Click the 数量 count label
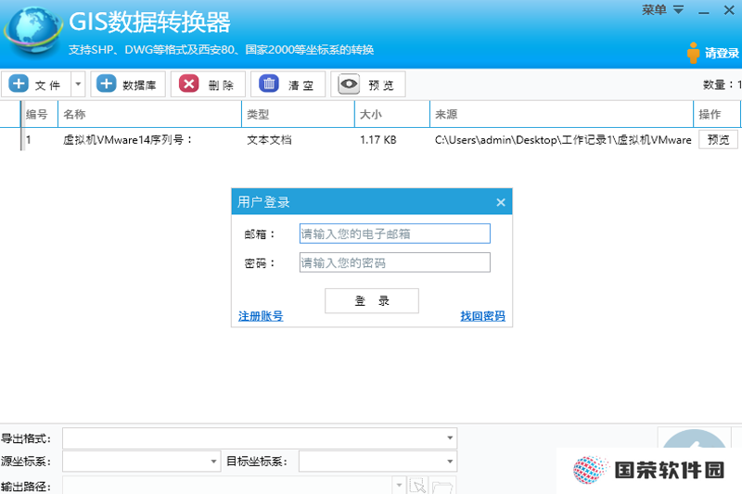The image size is (742, 494). 723,84
